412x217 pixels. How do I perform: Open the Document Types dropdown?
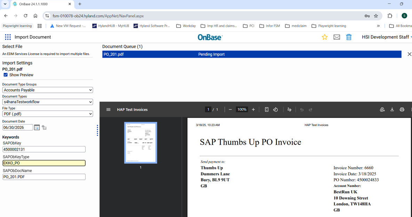[48, 102]
